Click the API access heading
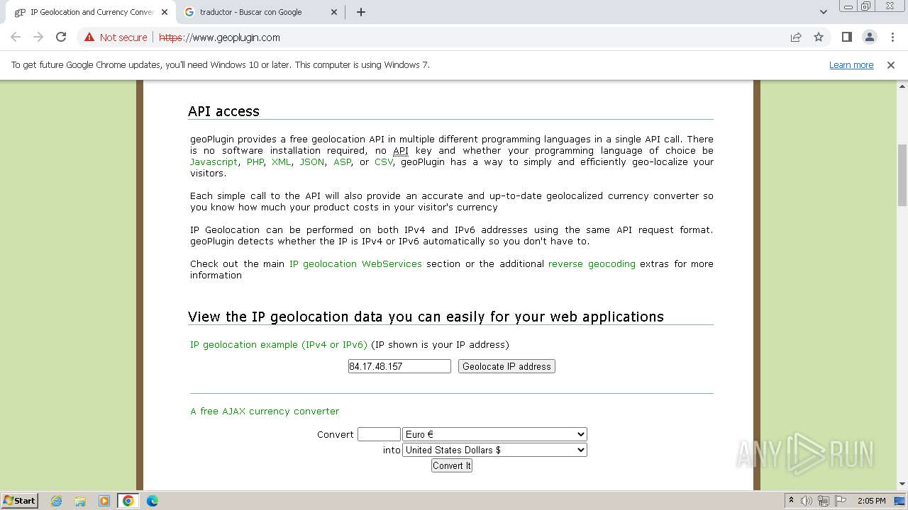Image resolution: width=908 pixels, height=510 pixels. click(x=223, y=111)
